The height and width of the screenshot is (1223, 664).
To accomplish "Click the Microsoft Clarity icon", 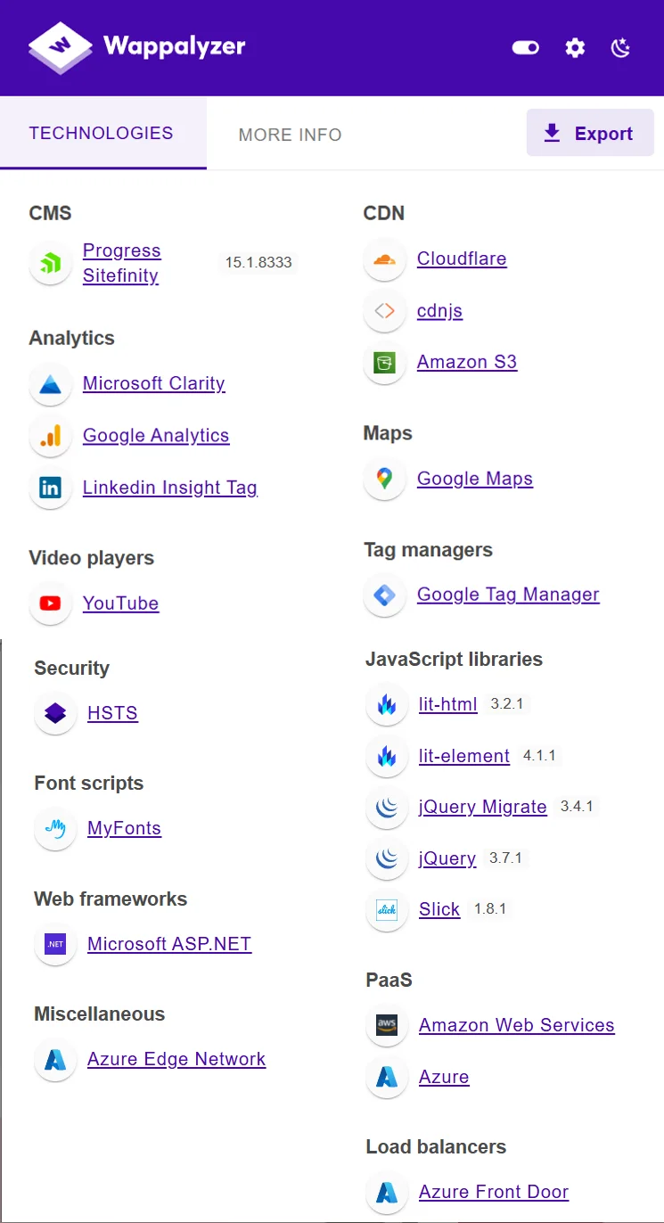I will click(x=51, y=383).
